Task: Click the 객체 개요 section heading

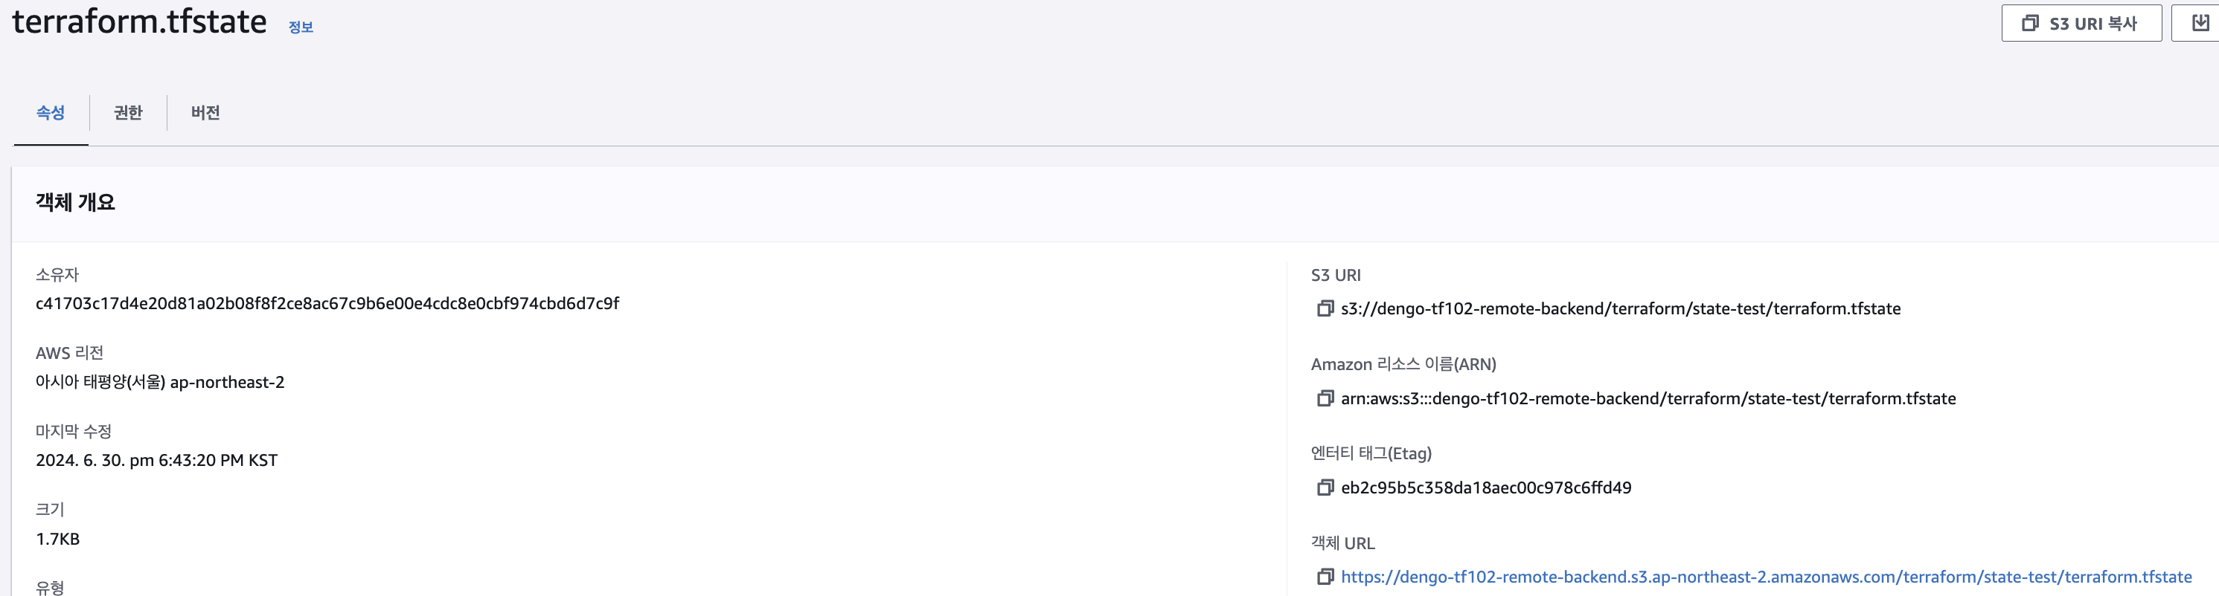Action: click(75, 202)
